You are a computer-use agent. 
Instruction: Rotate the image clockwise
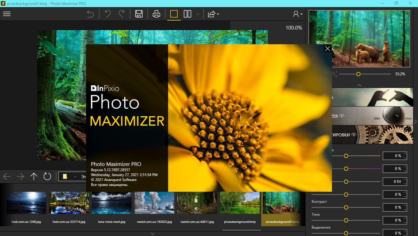(122, 14)
